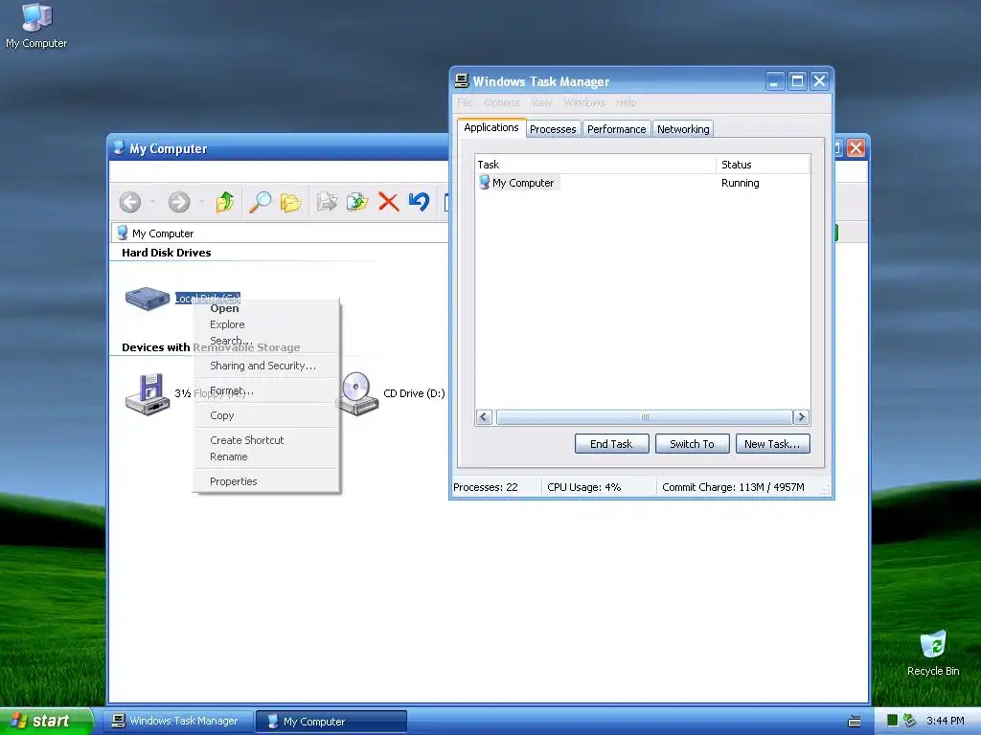The height and width of the screenshot is (735, 981).
Task: Toggle the Folders pane icon
Action: (291, 202)
